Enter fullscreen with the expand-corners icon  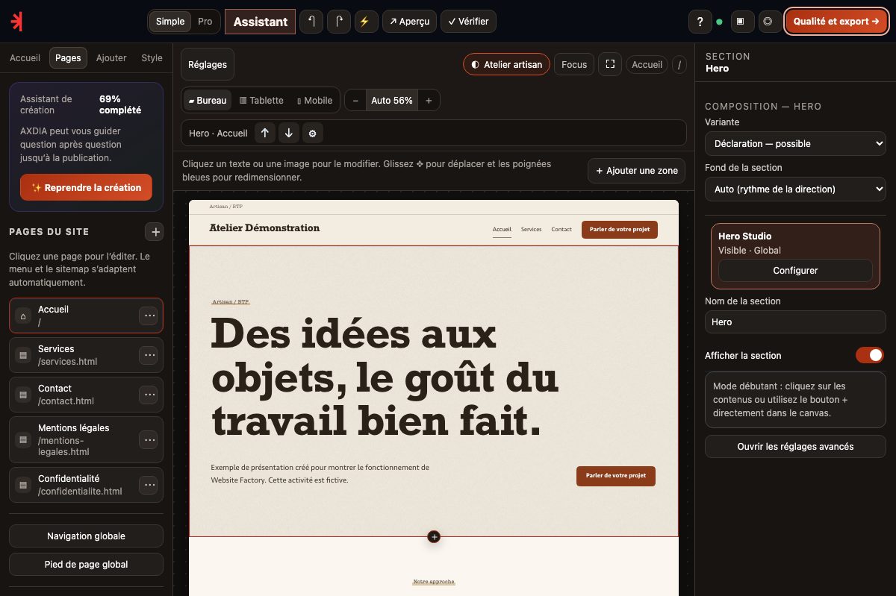tap(610, 64)
